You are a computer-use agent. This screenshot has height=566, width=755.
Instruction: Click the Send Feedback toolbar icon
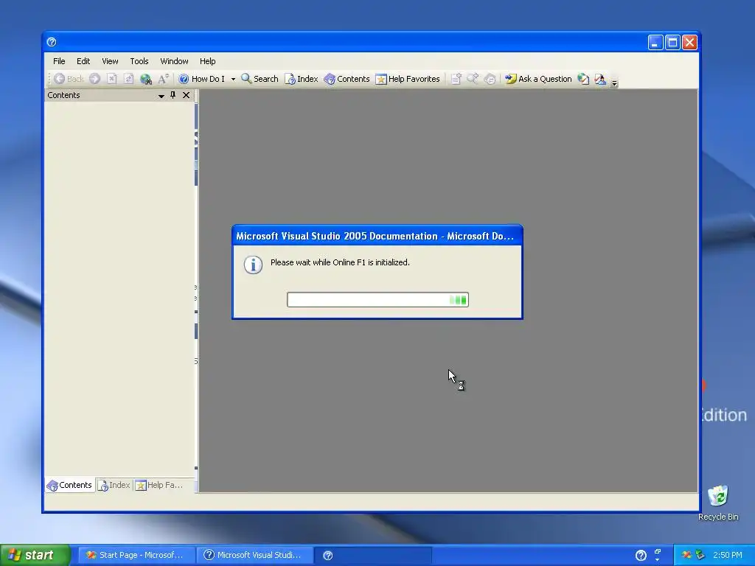click(600, 79)
